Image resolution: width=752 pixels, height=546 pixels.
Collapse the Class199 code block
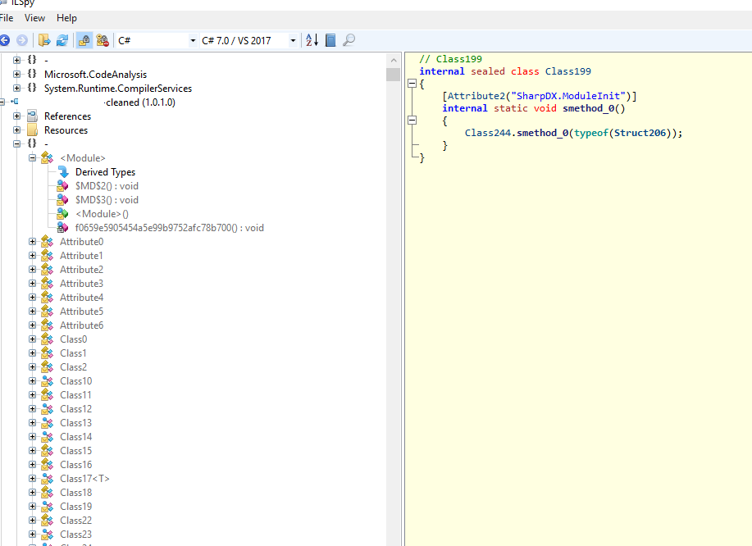click(x=412, y=83)
